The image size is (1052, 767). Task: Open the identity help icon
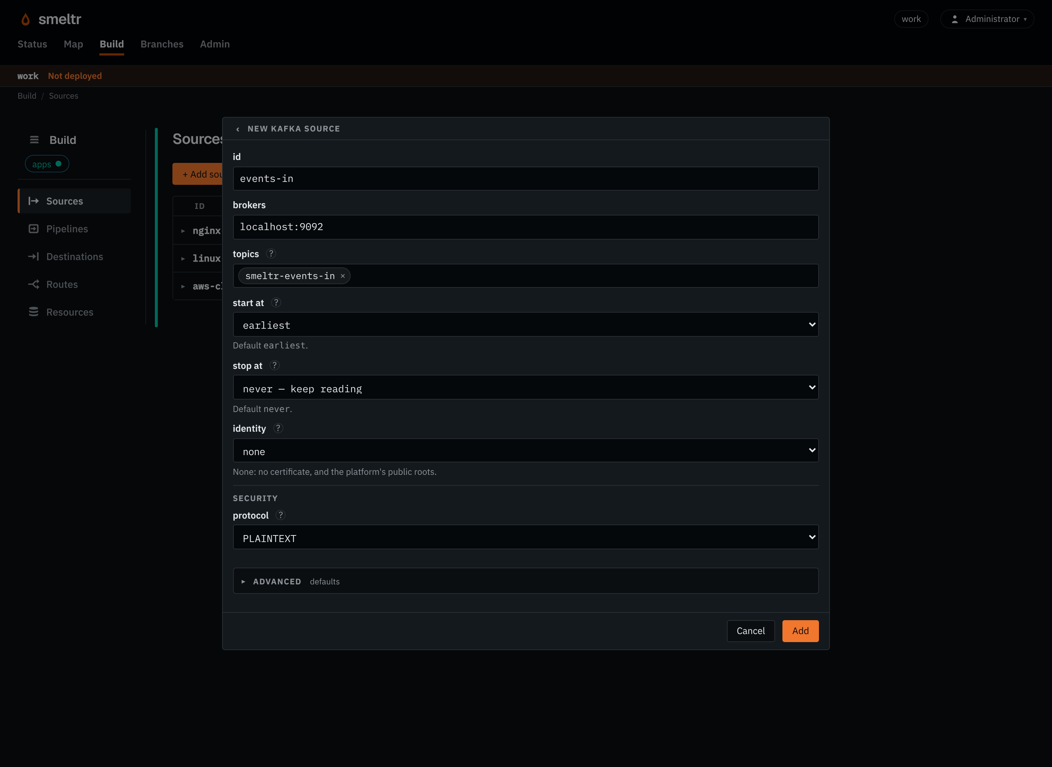(x=278, y=428)
